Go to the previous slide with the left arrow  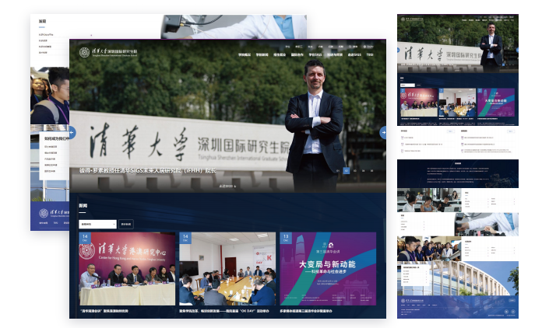click(72, 132)
